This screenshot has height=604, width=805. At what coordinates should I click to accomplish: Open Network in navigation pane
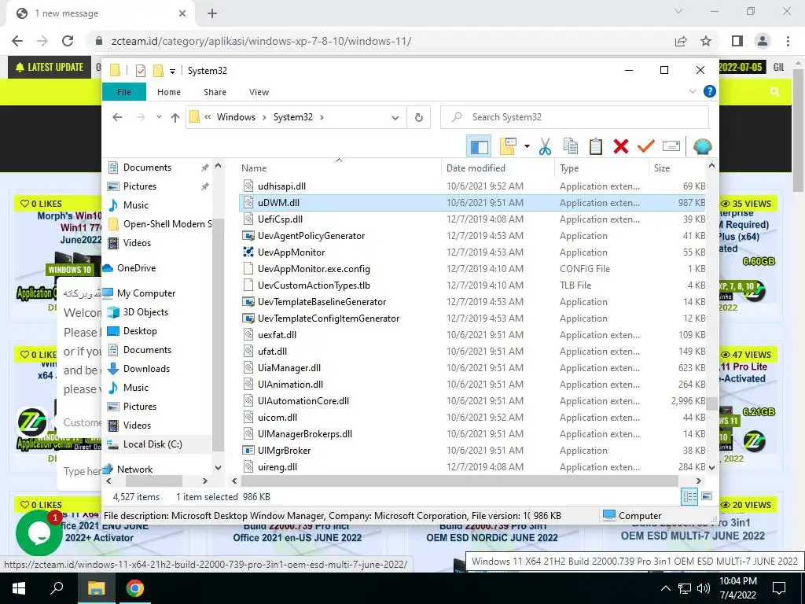pos(134,470)
